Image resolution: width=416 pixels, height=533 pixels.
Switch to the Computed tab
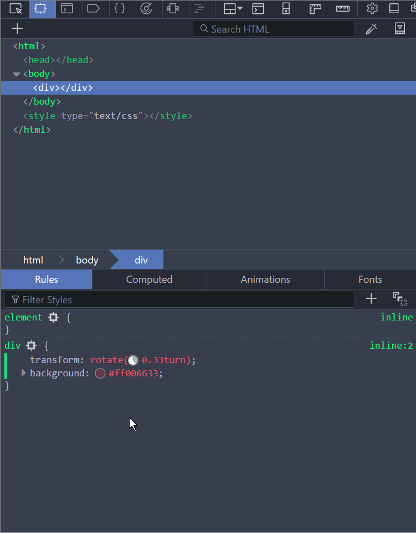(x=150, y=280)
